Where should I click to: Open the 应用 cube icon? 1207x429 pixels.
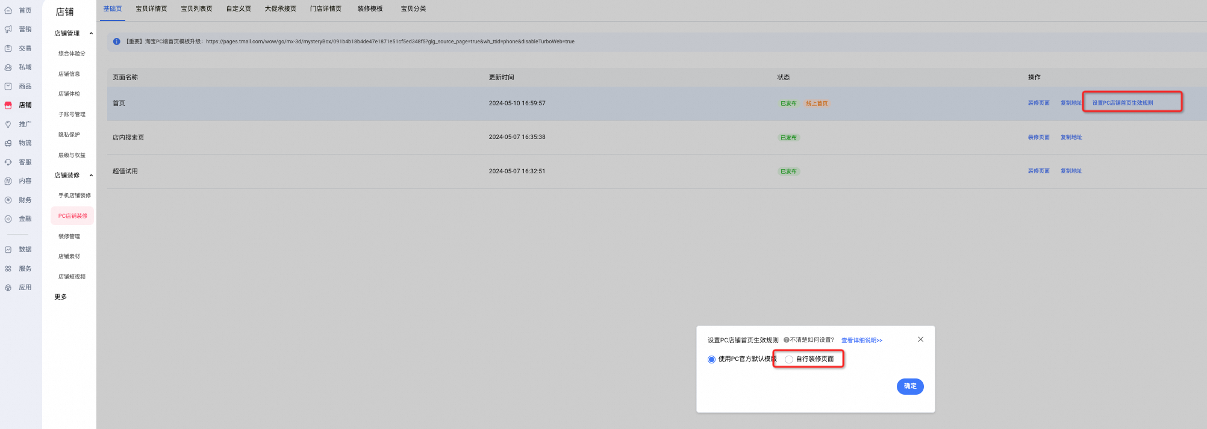[8, 288]
